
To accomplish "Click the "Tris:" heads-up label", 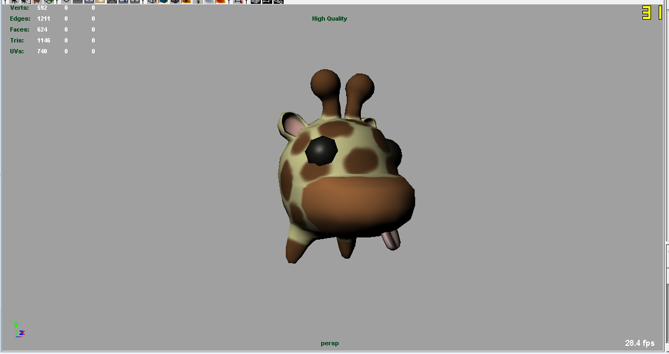I will [x=16, y=40].
